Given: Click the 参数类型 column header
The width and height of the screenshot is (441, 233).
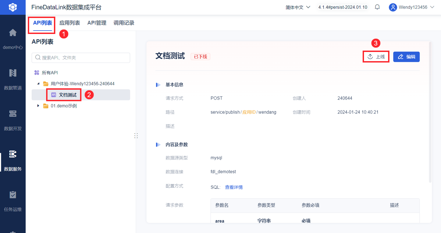Looking at the screenshot, I should [266, 205].
